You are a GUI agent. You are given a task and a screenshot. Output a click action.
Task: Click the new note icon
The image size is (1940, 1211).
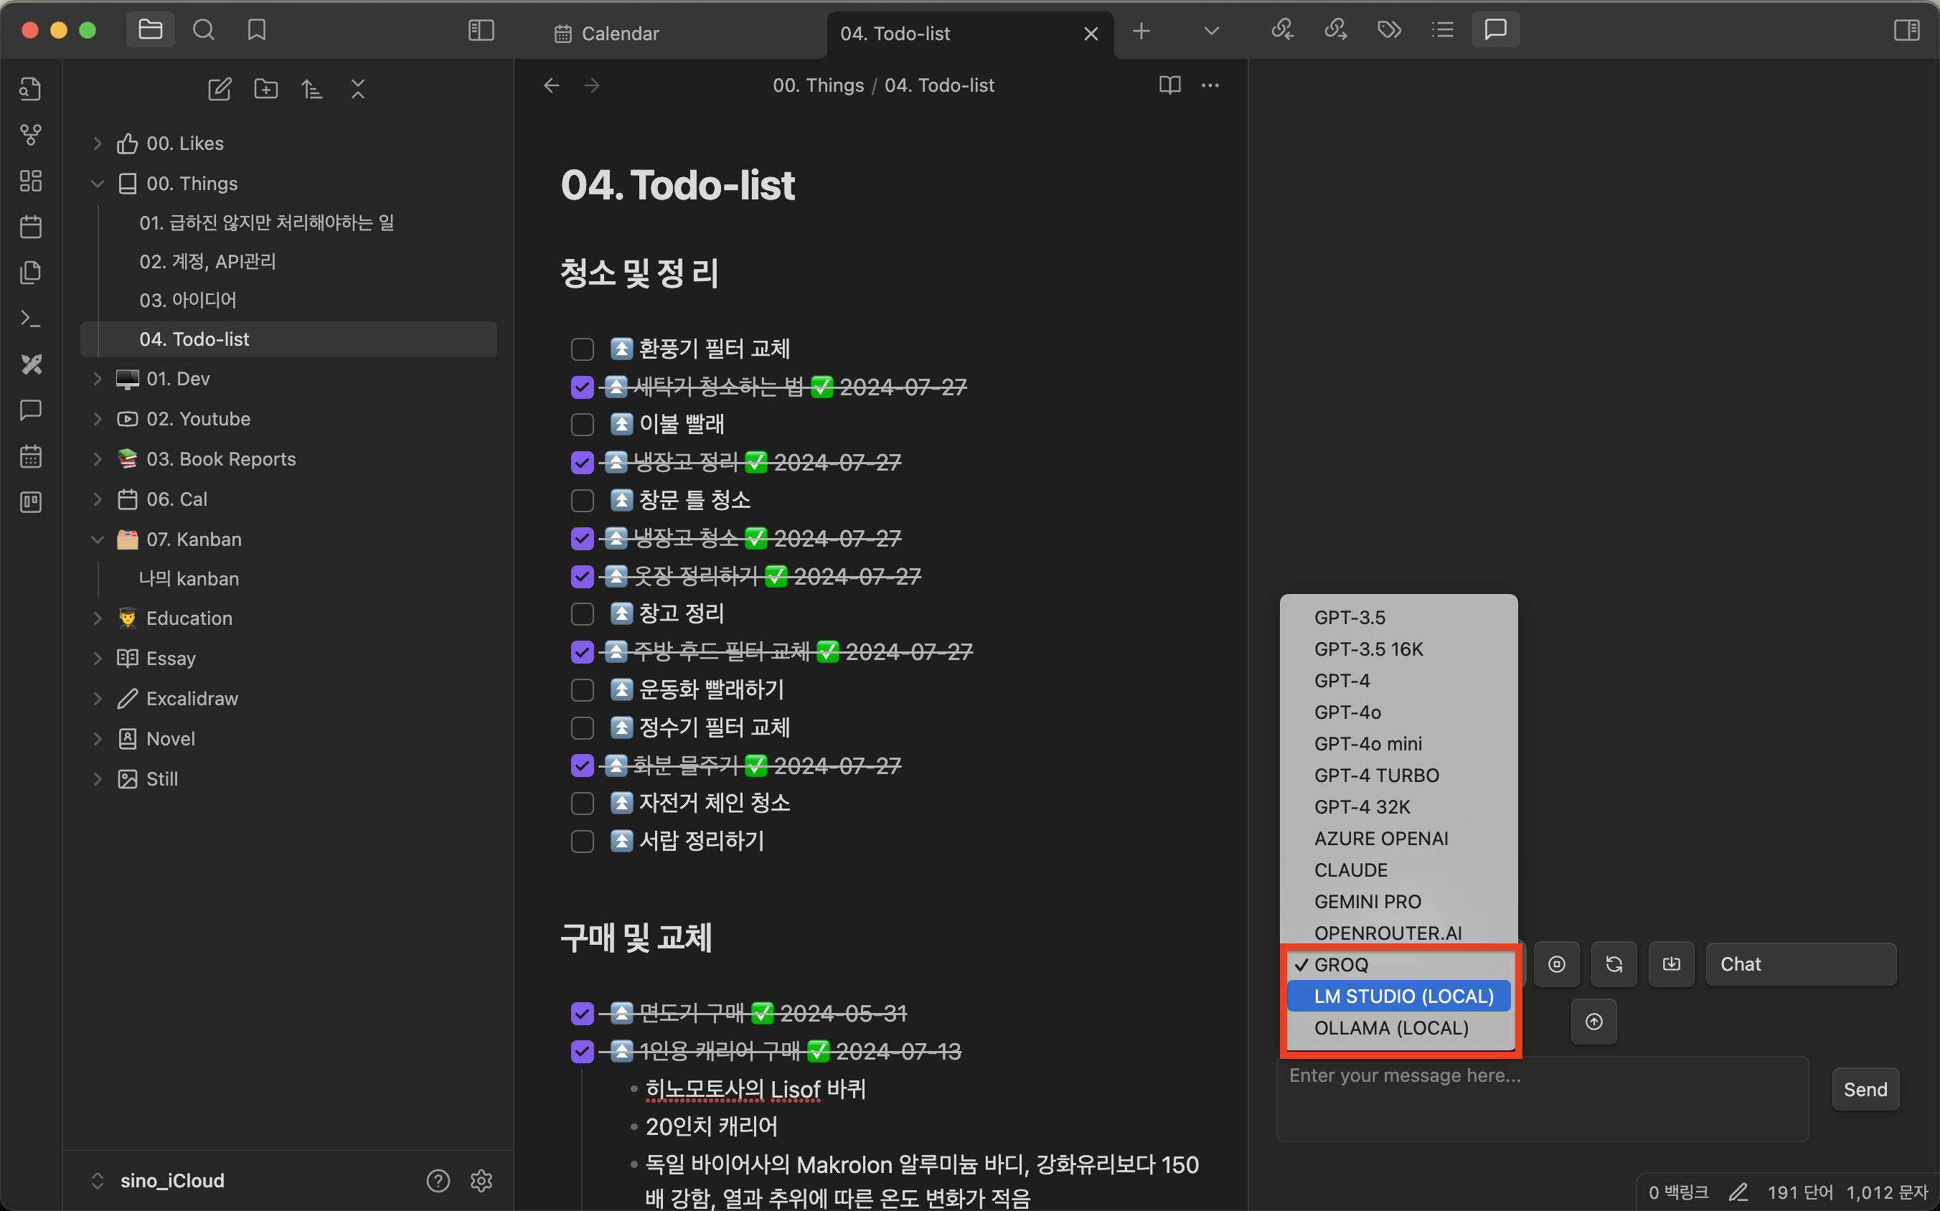[220, 89]
